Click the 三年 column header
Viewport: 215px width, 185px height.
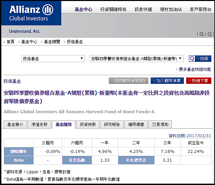coord(167,143)
